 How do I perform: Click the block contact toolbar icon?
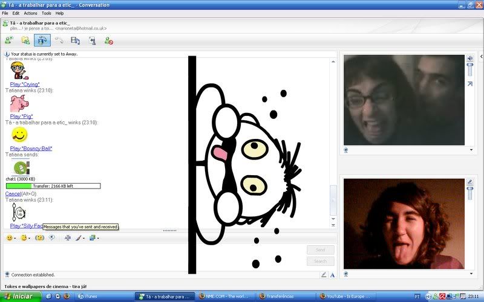[x=109, y=40]
